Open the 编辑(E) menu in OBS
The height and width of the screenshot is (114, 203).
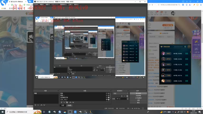[42, 5]
